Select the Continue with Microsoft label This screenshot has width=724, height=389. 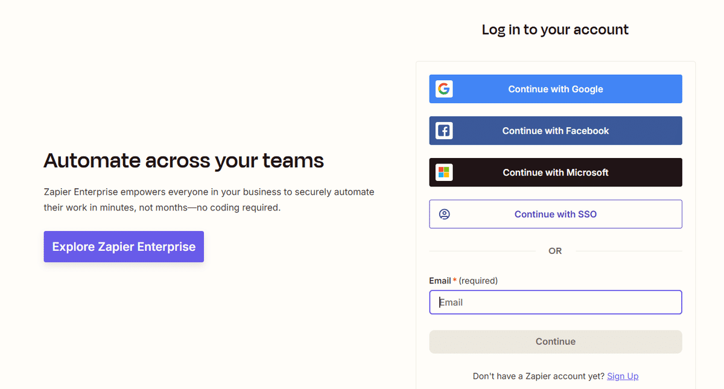click(556, 172)
